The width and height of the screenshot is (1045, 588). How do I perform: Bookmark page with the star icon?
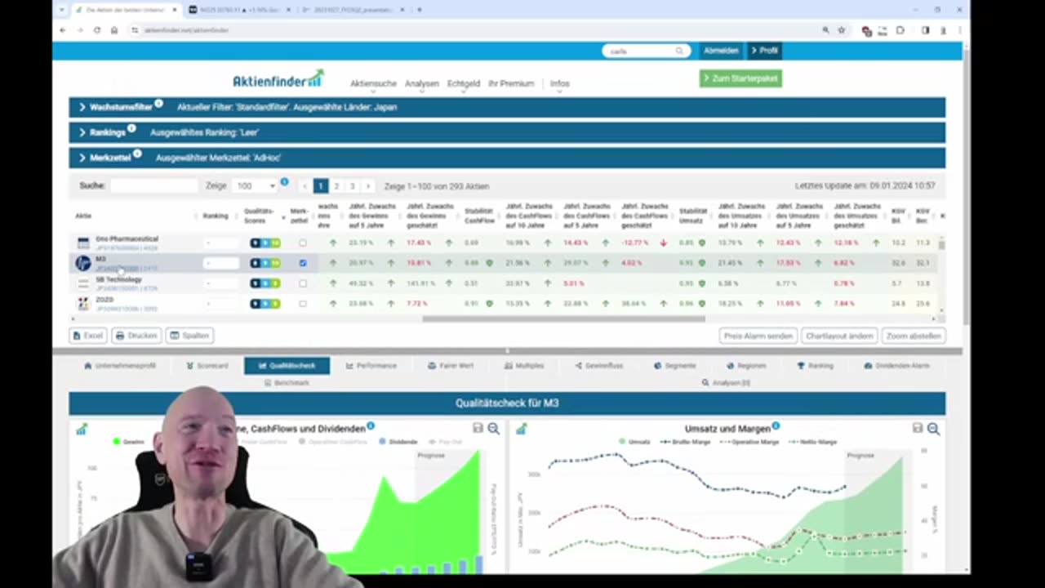[841, 30]
